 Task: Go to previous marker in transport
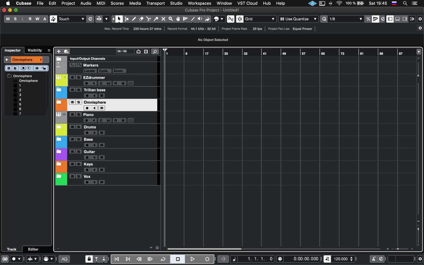tap(117, 259)
